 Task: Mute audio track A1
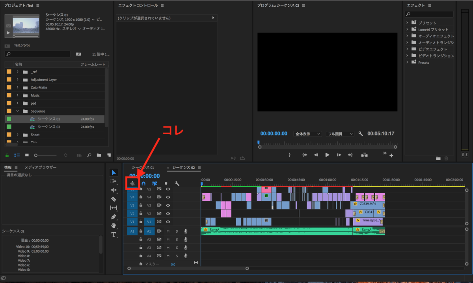[168, 231]
